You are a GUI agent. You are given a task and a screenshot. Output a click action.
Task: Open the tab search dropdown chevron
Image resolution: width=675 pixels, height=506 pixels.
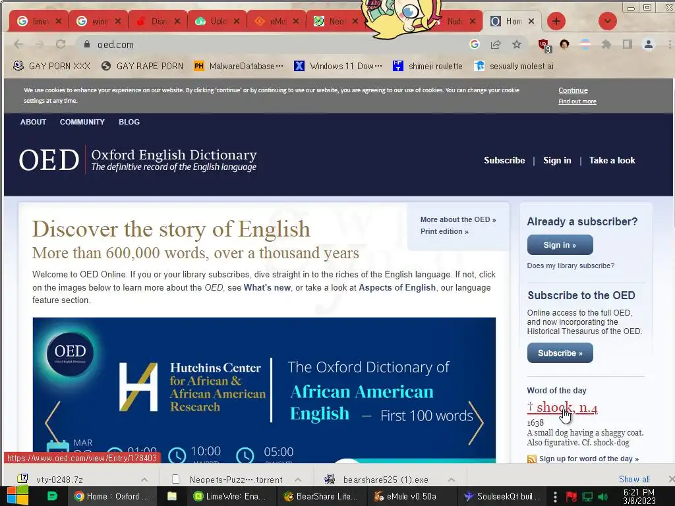click(607, 21)
